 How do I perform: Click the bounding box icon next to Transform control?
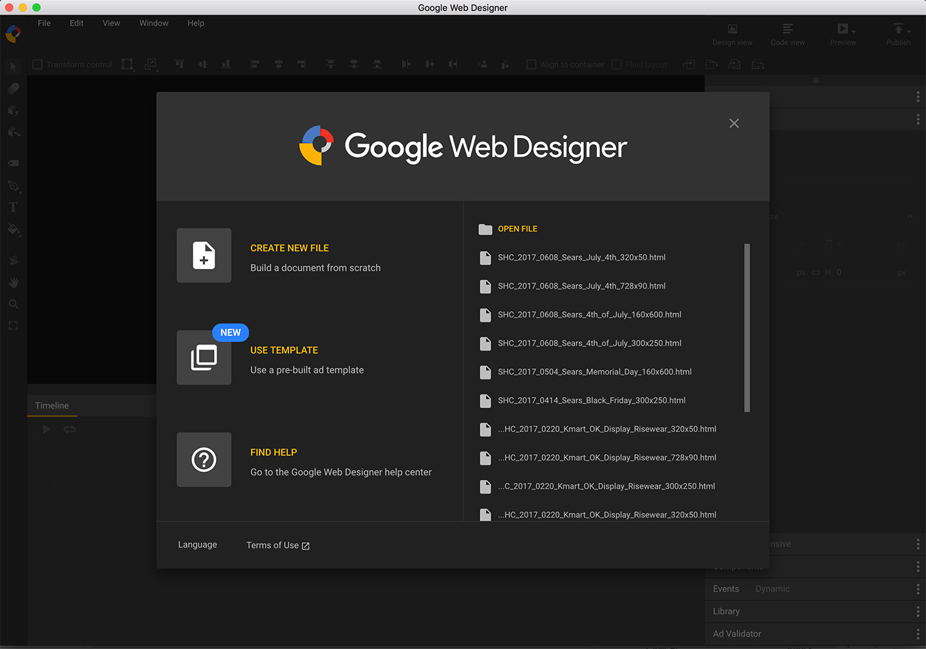127,64
